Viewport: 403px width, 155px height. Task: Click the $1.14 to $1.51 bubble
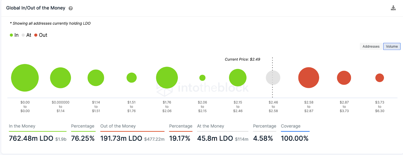[x=96, y=78]
